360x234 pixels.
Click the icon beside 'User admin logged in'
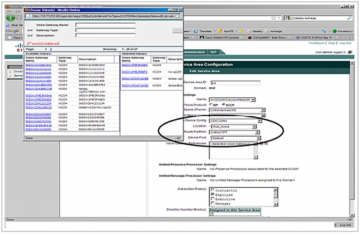[x=349, y=52]
